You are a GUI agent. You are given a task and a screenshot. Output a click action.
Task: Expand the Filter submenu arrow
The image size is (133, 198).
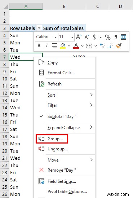(91, 105)
